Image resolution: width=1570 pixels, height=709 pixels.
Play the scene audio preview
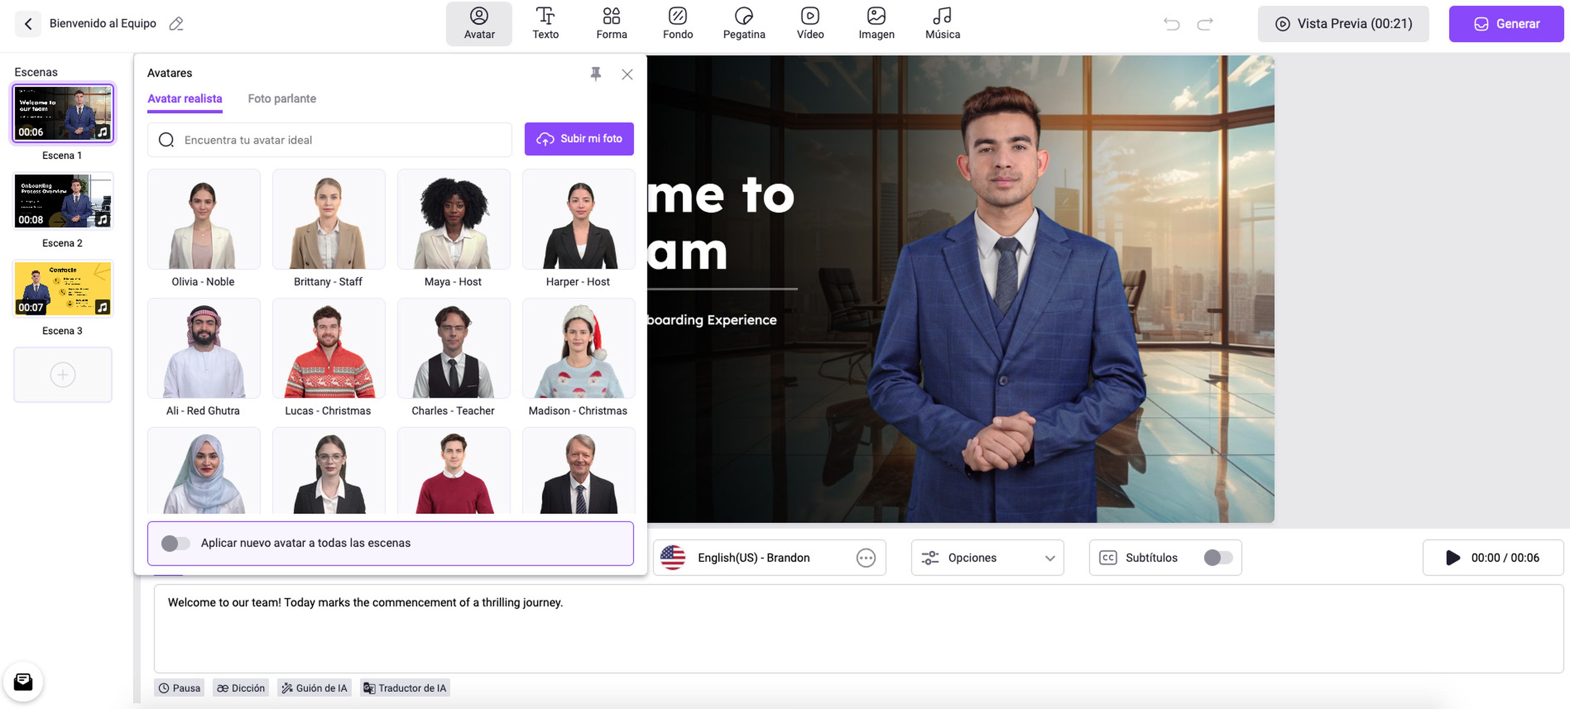point(1453,558)
